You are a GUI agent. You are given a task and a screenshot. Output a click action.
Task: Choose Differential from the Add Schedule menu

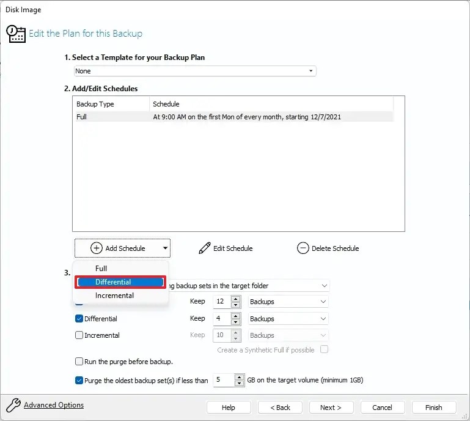coord(120,282)
